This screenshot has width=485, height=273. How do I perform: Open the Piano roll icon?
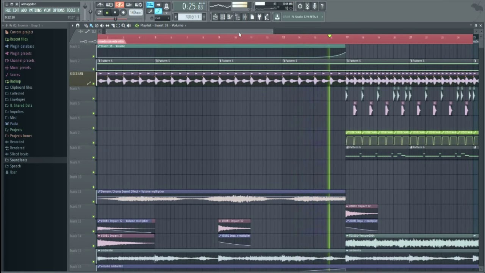pyautogui.click(x=230, y=17)
